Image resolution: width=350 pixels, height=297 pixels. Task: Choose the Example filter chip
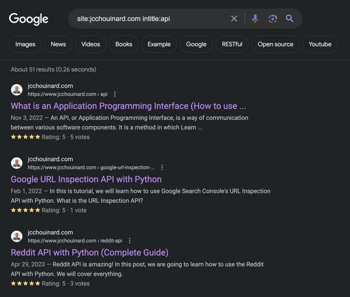click(159, 44)
